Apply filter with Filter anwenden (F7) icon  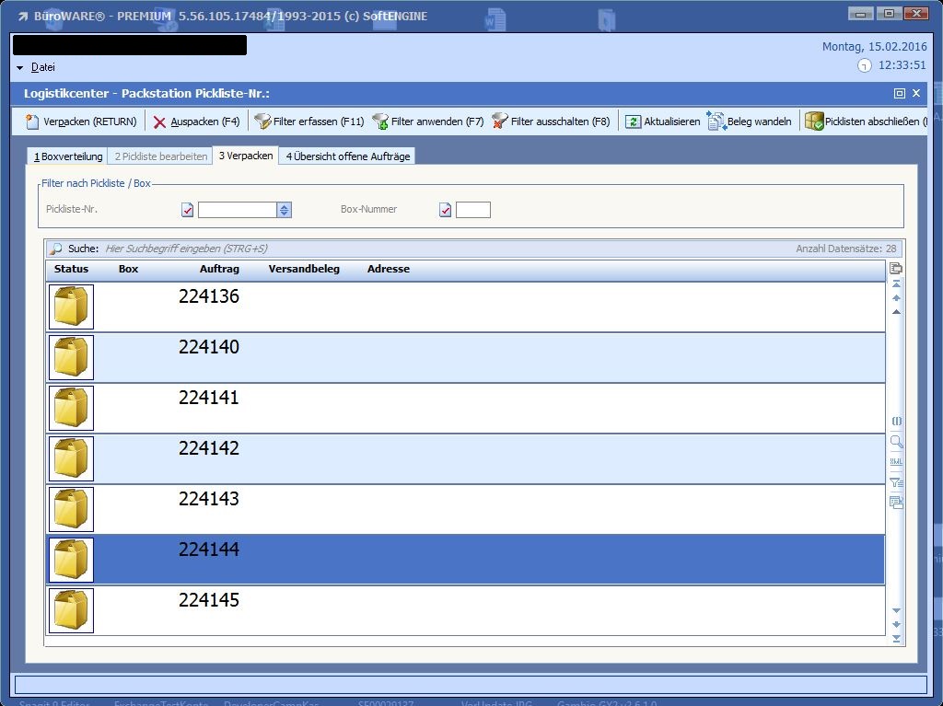(x=380, y=122)
